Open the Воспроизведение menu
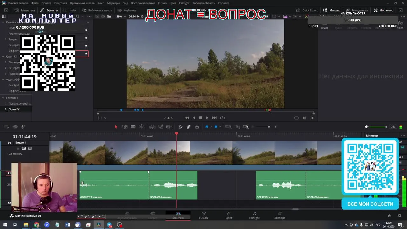Image resolution: width=407 pixels, height=229 pixels. click(143, 3)
